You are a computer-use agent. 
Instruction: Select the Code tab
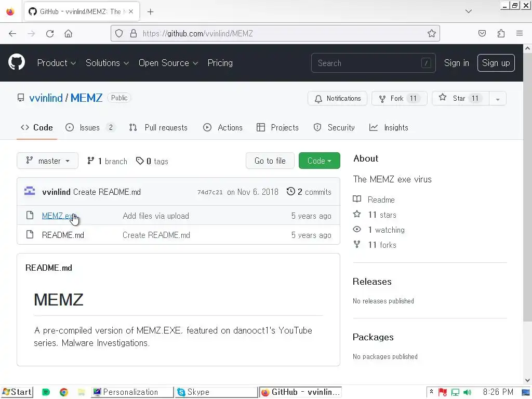37,128
